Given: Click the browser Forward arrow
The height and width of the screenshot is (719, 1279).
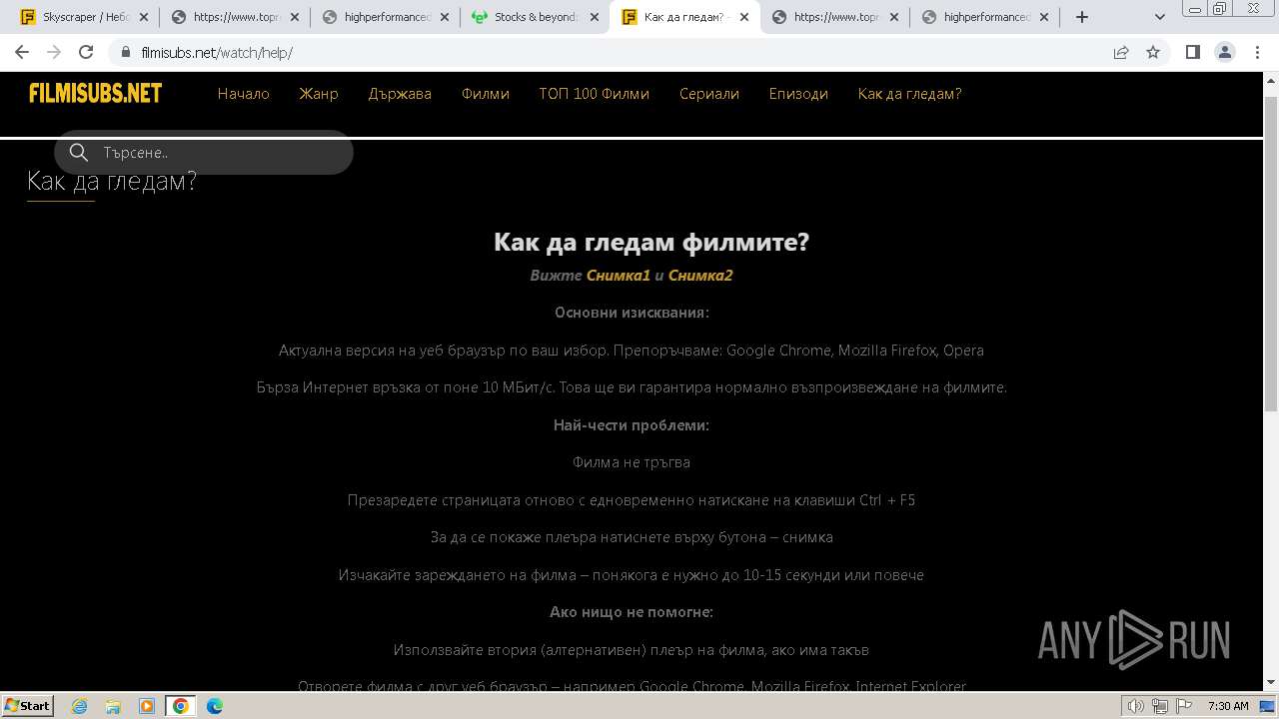Looking at the screenshot, I should click(54, 52).
